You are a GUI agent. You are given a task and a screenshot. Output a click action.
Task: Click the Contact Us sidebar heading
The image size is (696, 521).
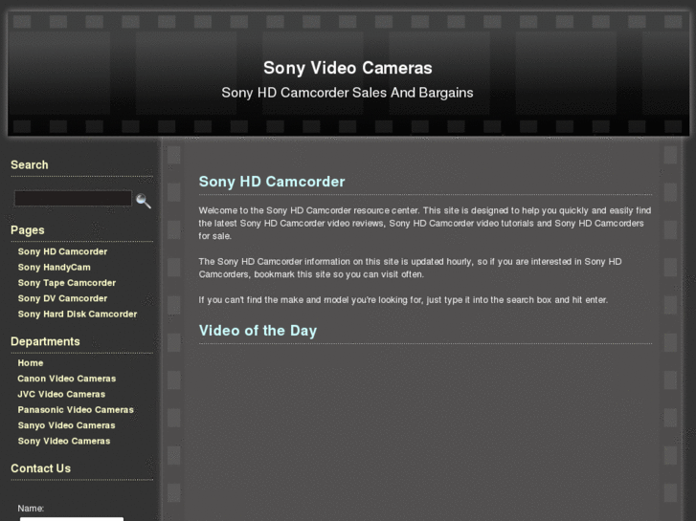point(41,468)
